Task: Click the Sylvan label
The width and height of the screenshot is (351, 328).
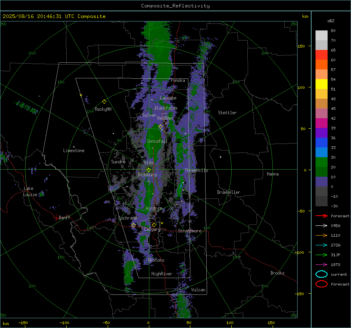Action: tap(149, 115)
